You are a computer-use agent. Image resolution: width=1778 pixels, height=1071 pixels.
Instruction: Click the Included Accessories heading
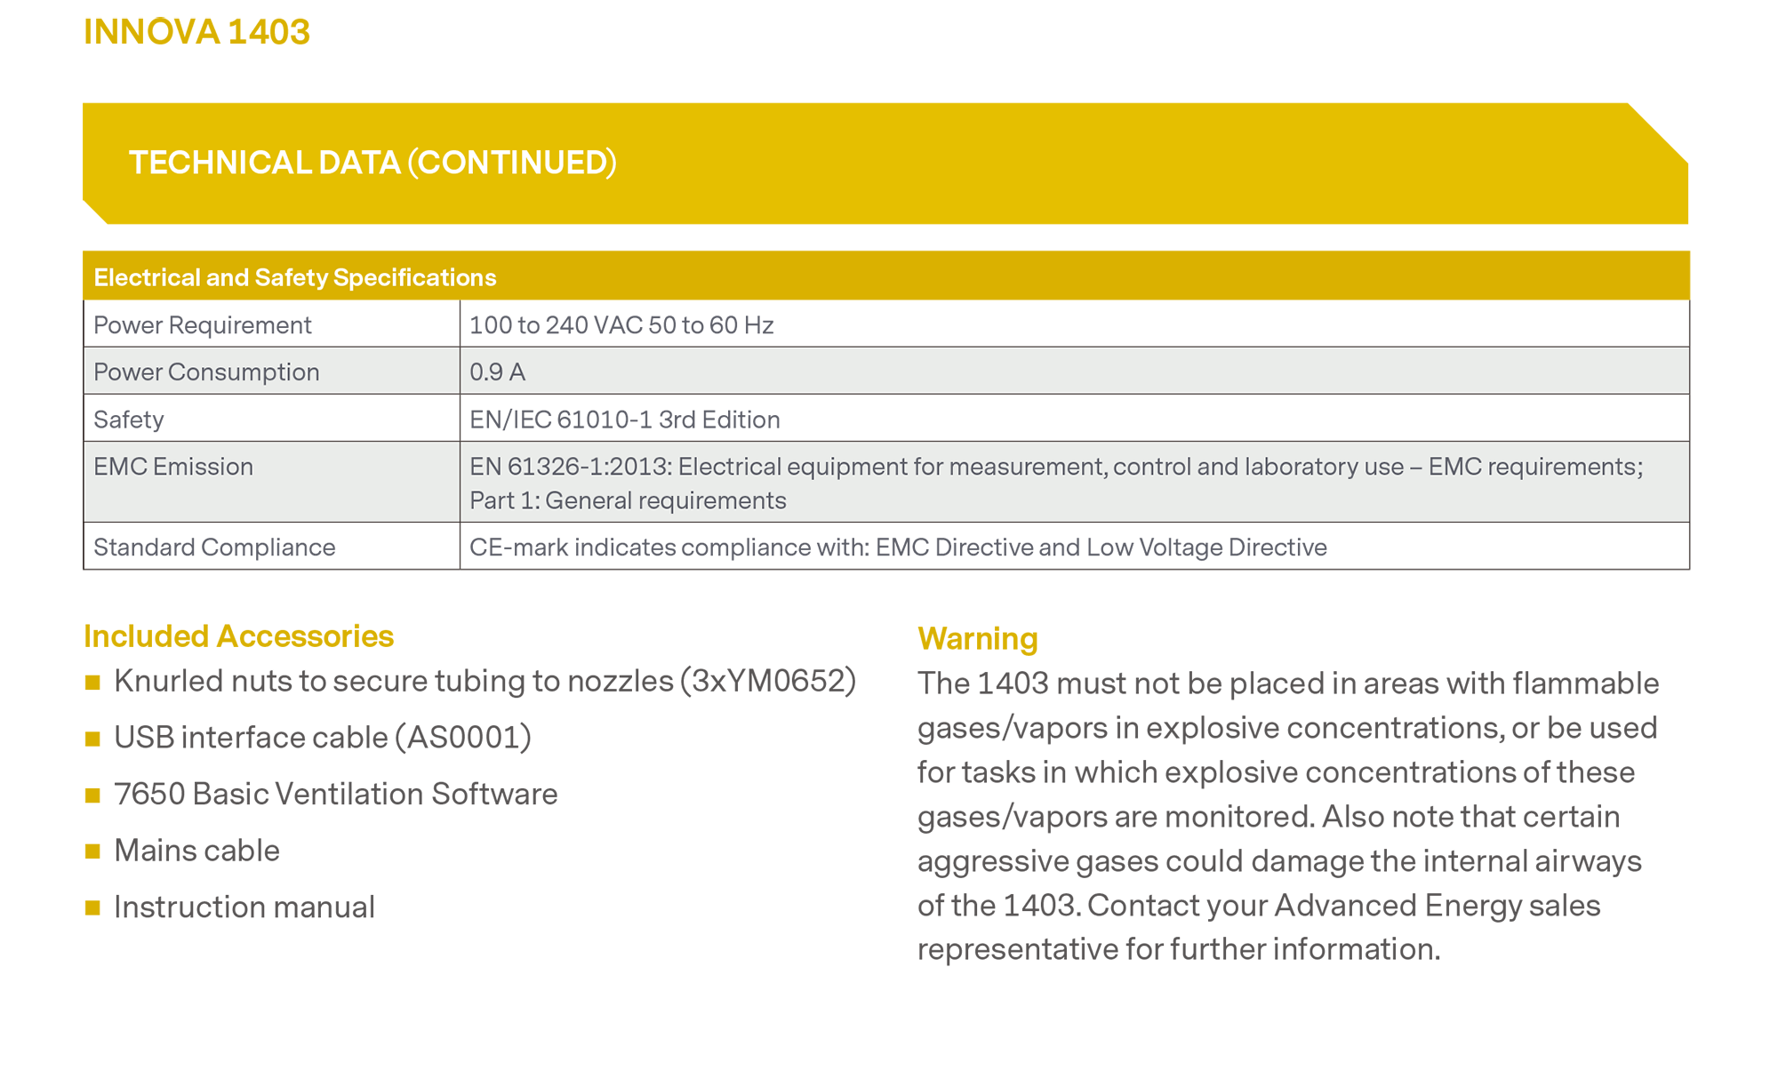pyautogui.click(x=238, y=636)
